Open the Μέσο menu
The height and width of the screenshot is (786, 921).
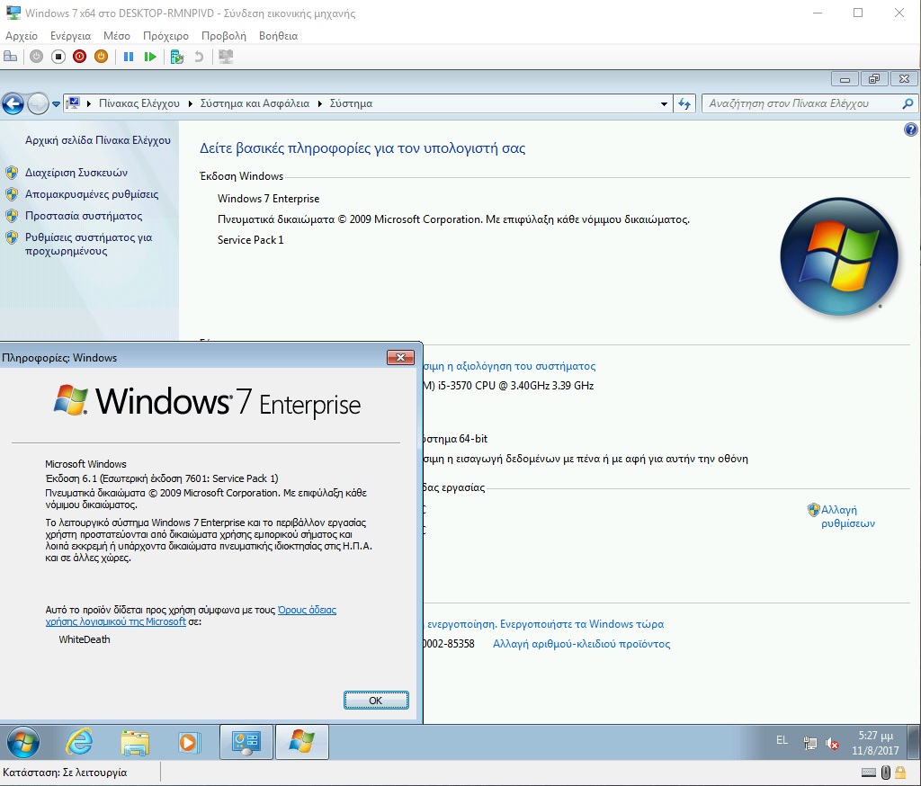tap(117, 36)
